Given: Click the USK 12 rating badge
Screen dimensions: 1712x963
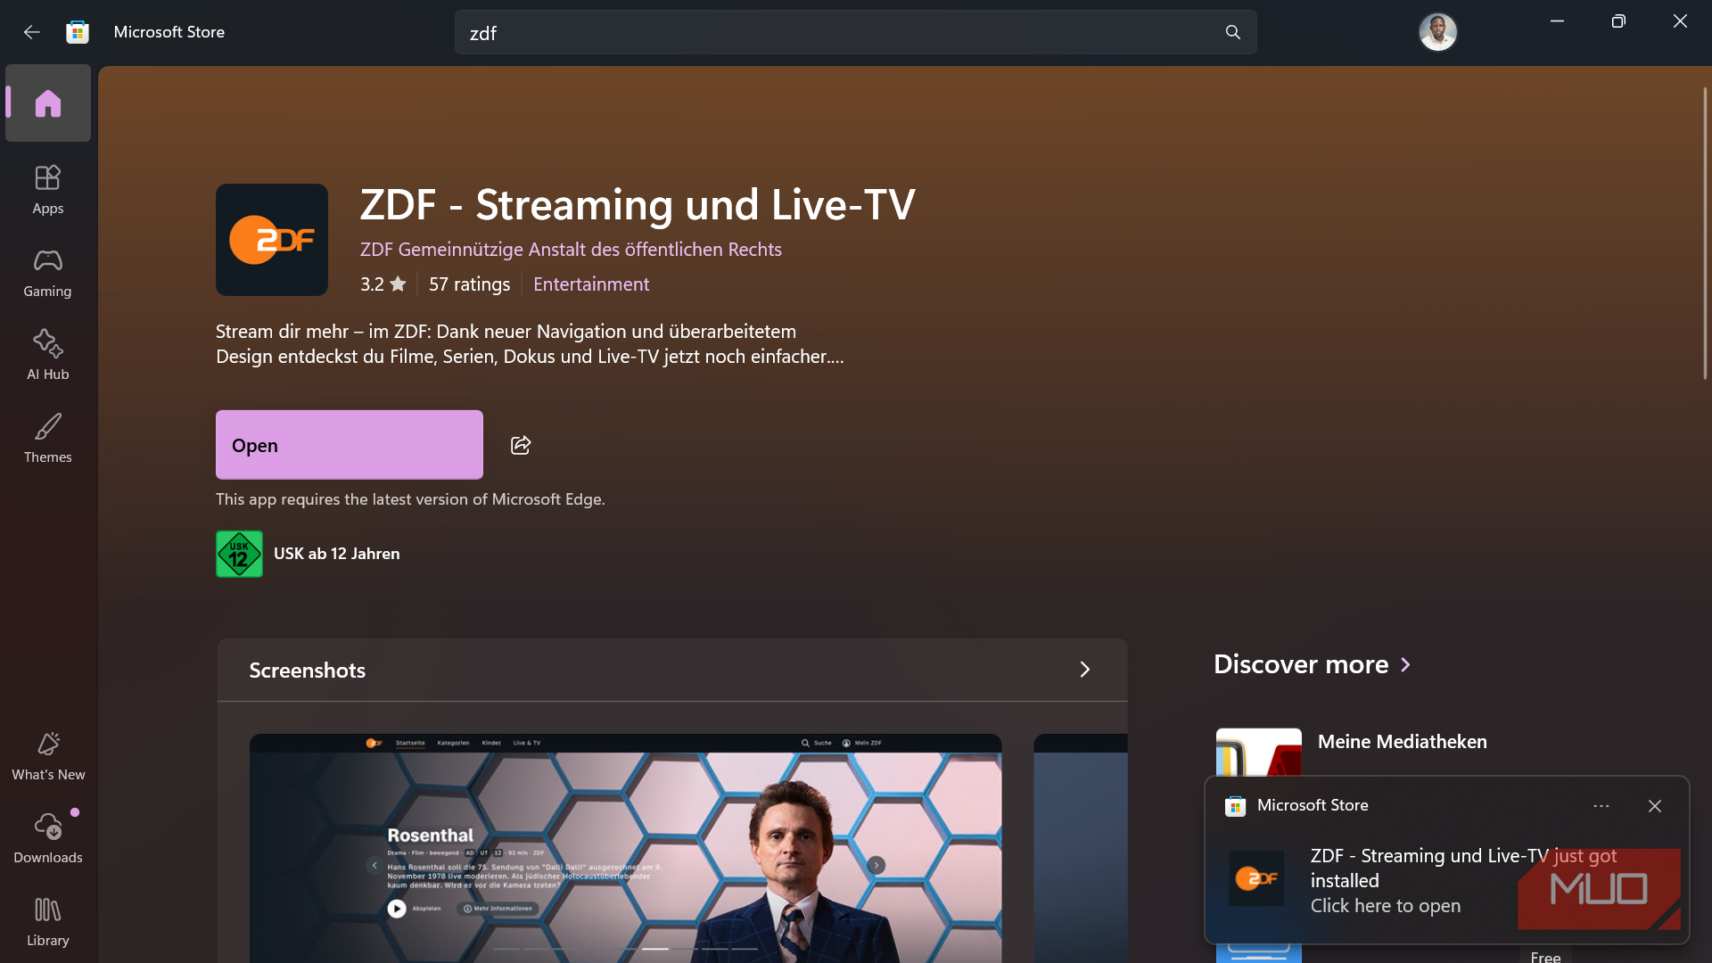Looking at the screenshot, I should point(239,554).
